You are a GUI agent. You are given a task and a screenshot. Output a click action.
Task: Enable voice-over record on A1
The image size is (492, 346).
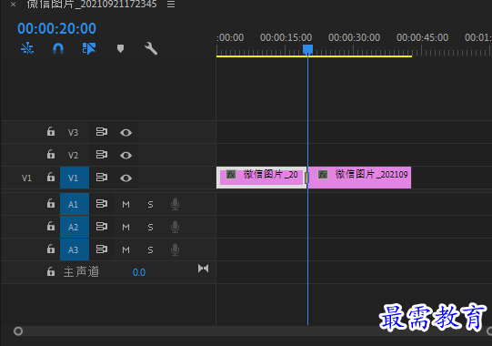[176, 204]
